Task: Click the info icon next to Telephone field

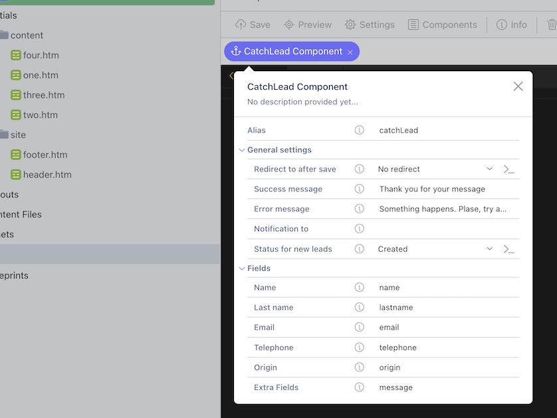Action: (x=359, y=348)
